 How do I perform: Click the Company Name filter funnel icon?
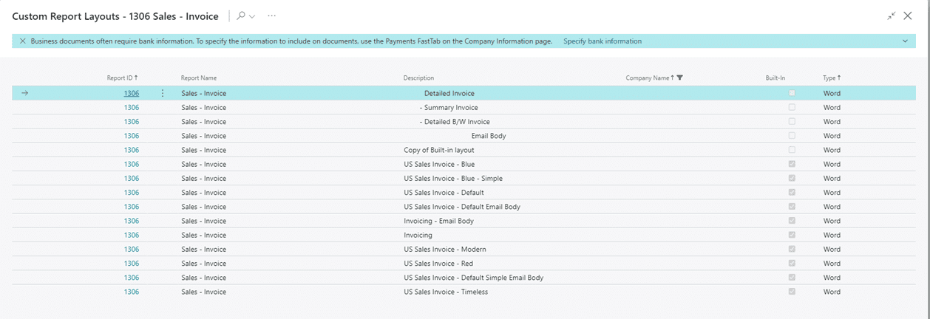point(679,78)
